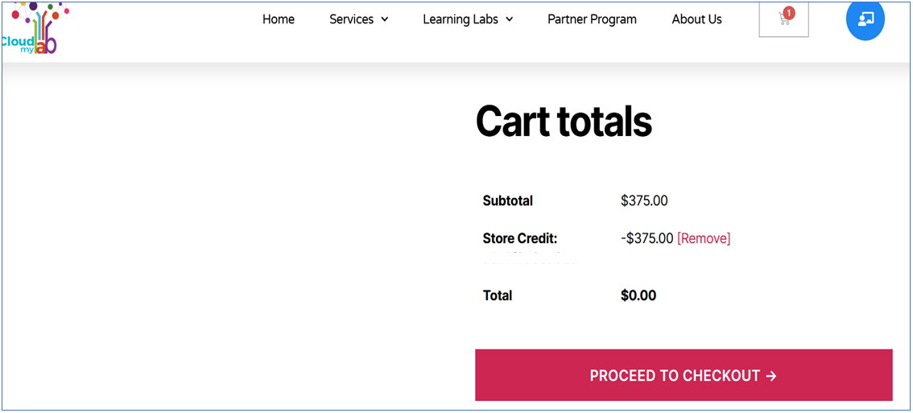Expand the Services dropdown chevron

click(385, 19)
